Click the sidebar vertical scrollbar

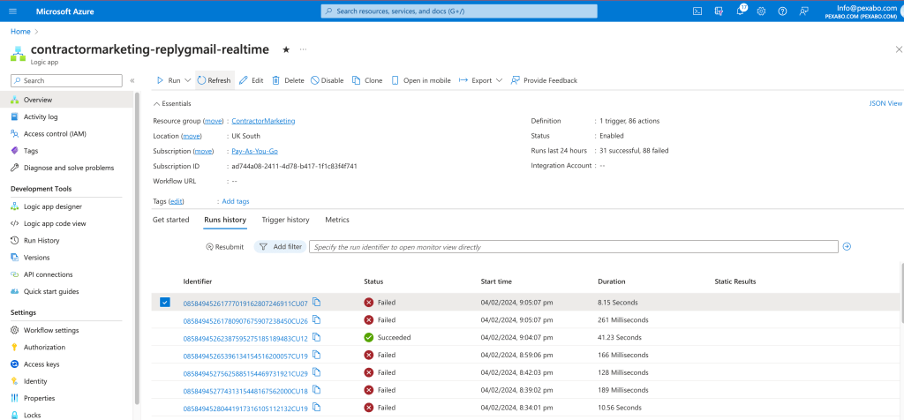pyautogui.click(x=137, y=248)
